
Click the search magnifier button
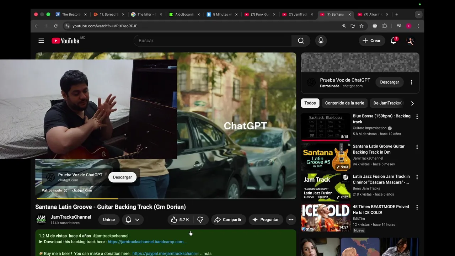click(301, 41)
